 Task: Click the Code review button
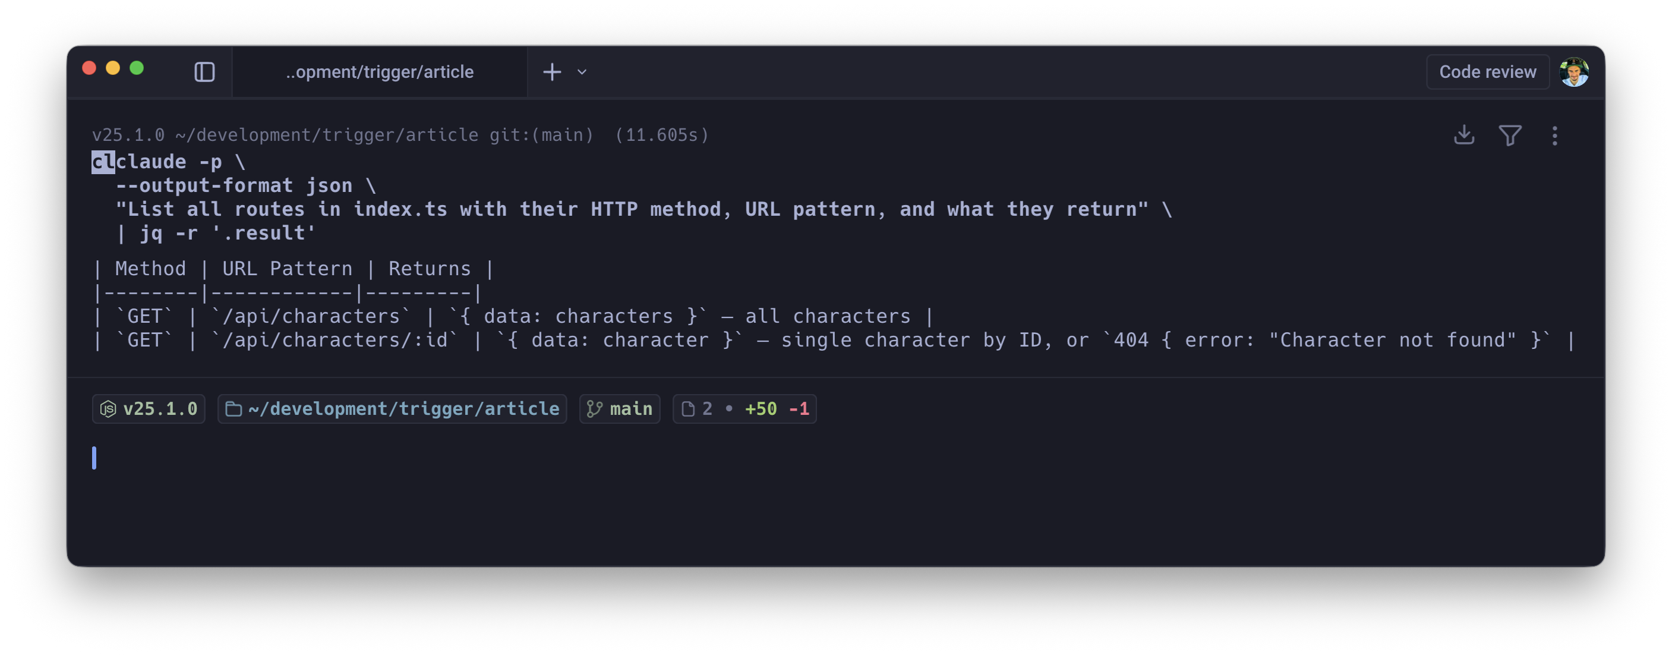1487,71
